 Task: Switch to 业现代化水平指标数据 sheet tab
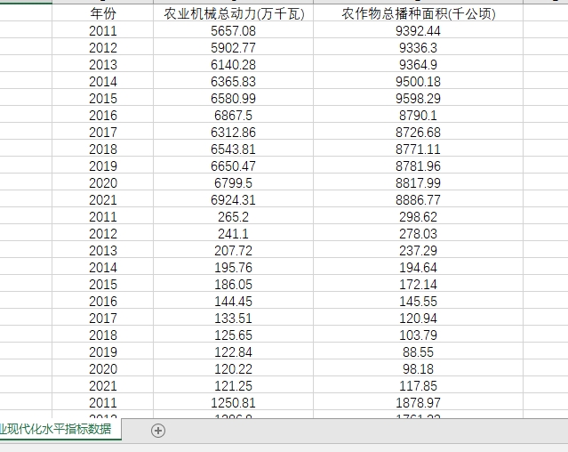click(60, 429)
